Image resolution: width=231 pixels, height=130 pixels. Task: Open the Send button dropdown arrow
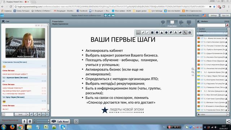28,114
